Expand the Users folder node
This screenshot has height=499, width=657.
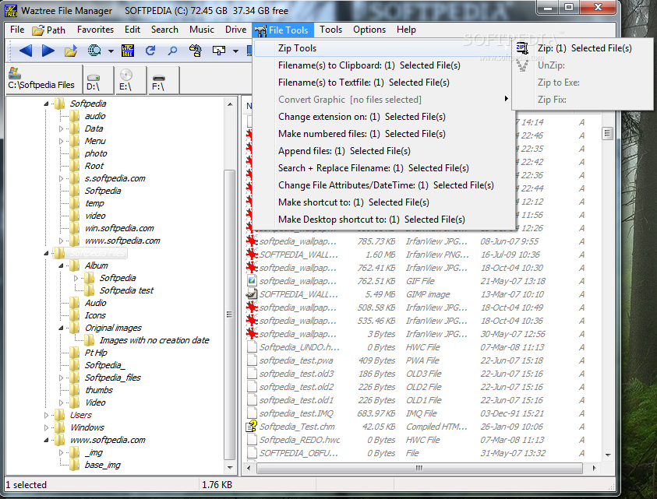tap(46, 415)
